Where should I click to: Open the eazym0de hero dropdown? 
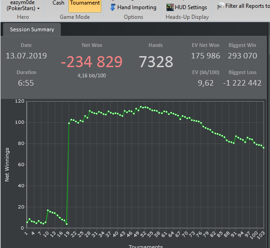(23, 6)
